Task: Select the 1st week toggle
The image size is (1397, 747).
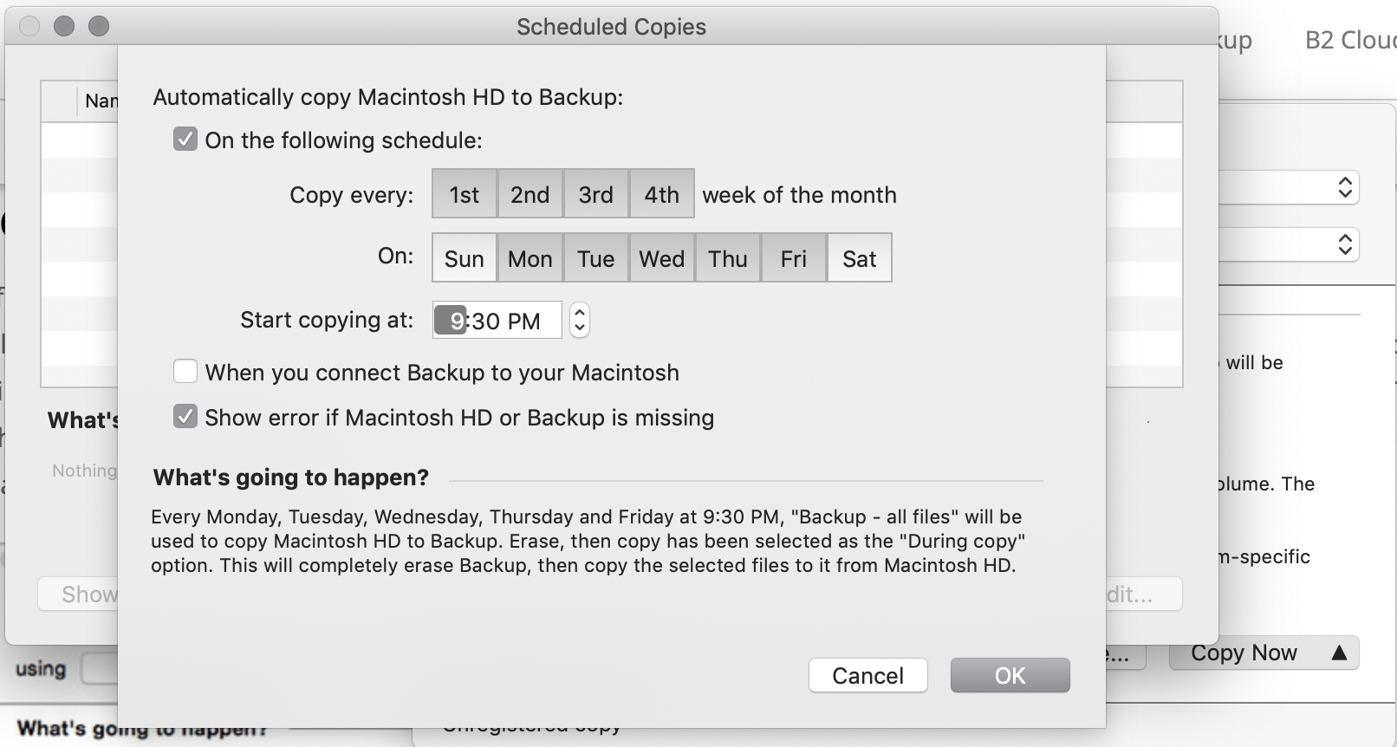Action: (x=465, y=194)
